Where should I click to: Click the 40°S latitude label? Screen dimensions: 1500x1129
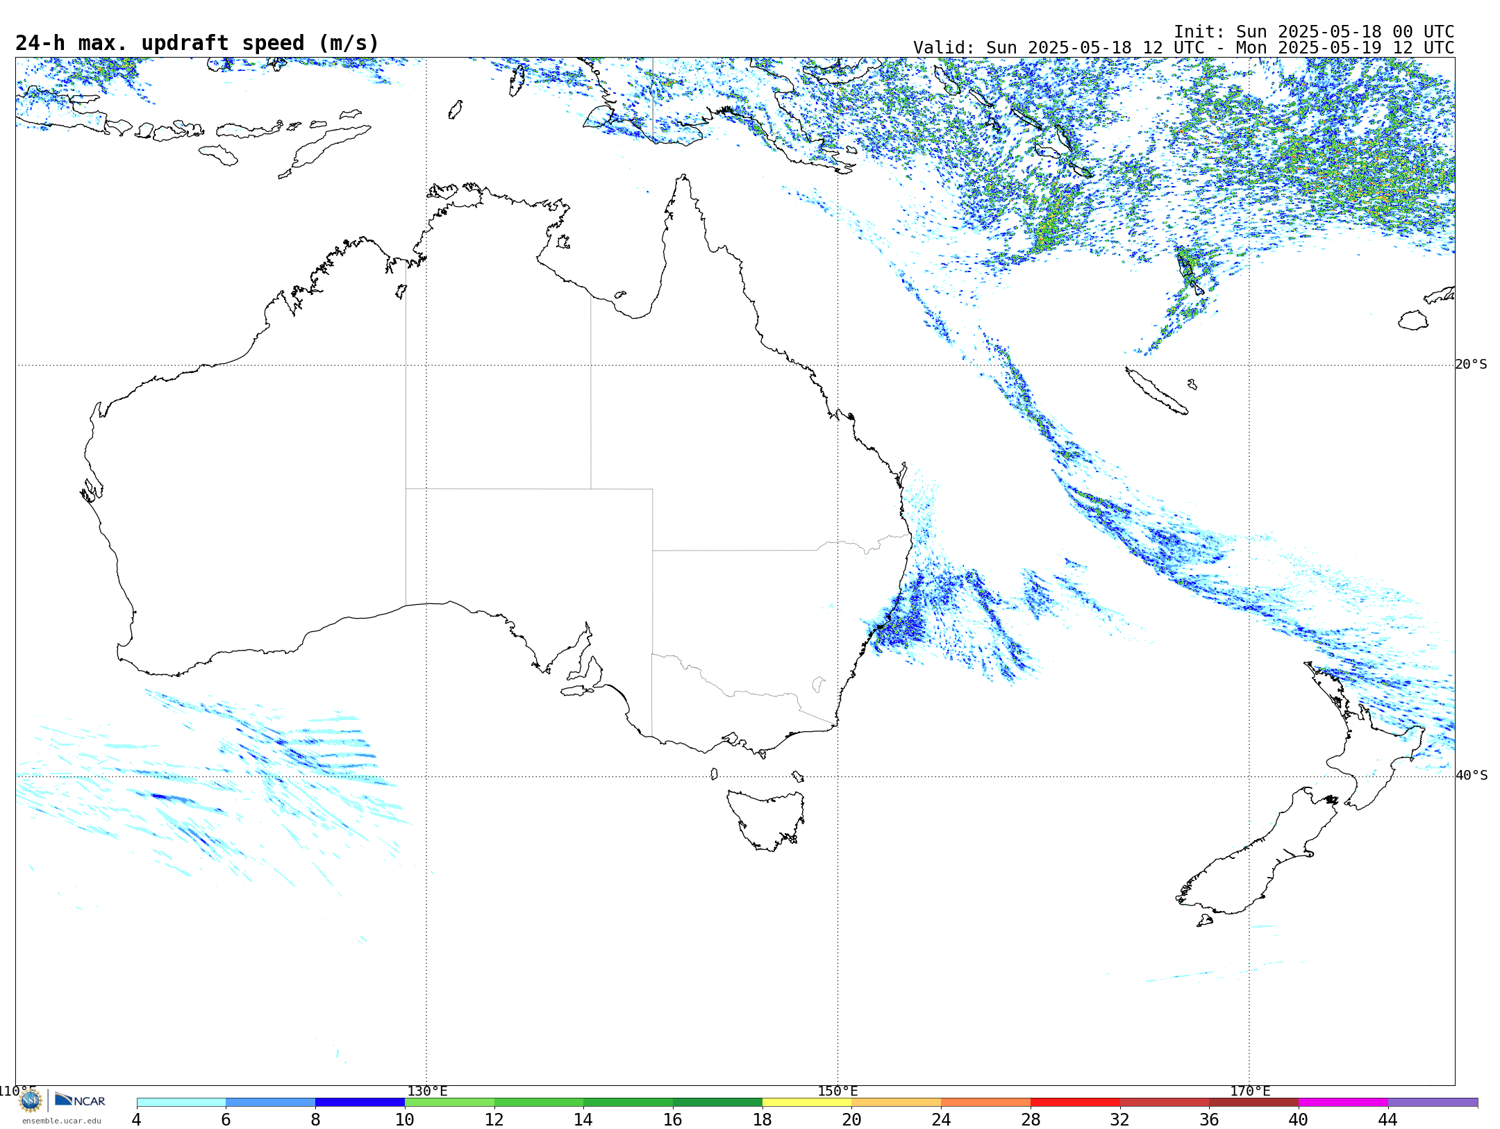tap(1472, 776)
